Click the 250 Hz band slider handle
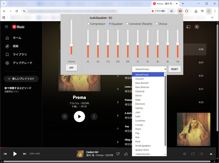This screenshot has height=163, width=219. point(118,43)
